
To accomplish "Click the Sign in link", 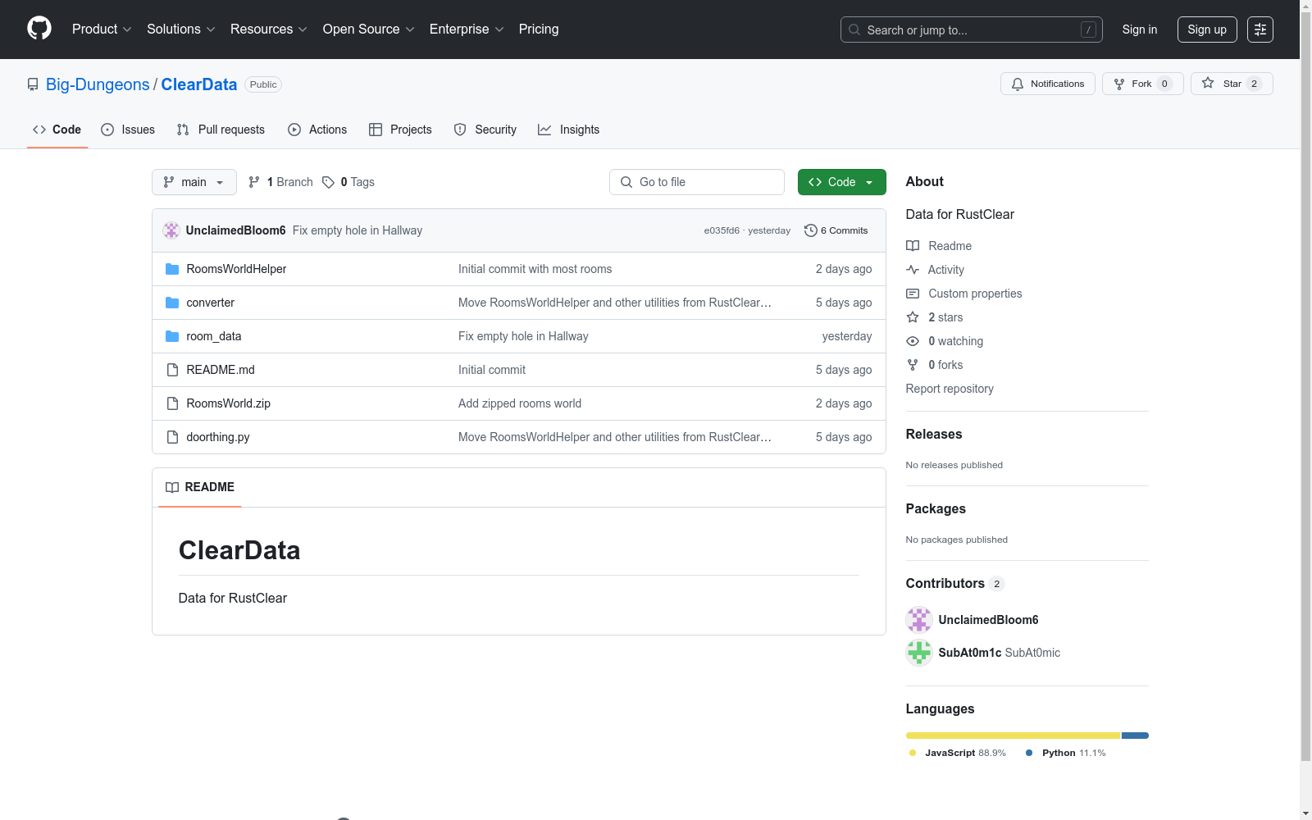I will click(1140, 30).
